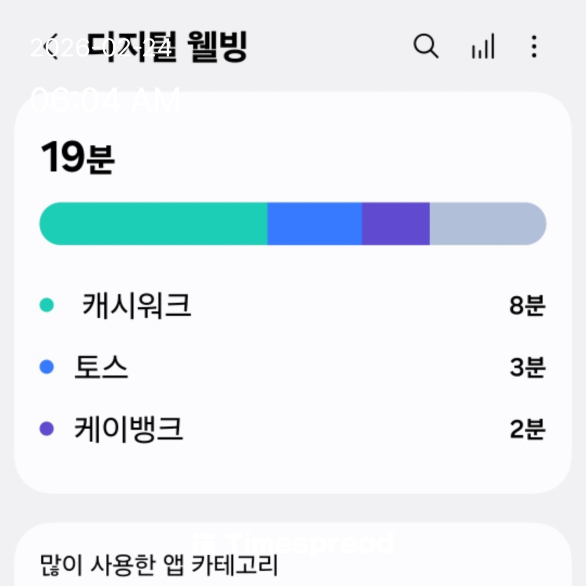Image resolution: width=586 pixels, height=586 pixels.
Task: Select the gray segment of usage bar
Action: pyautogui.click(x=487, y=224)
